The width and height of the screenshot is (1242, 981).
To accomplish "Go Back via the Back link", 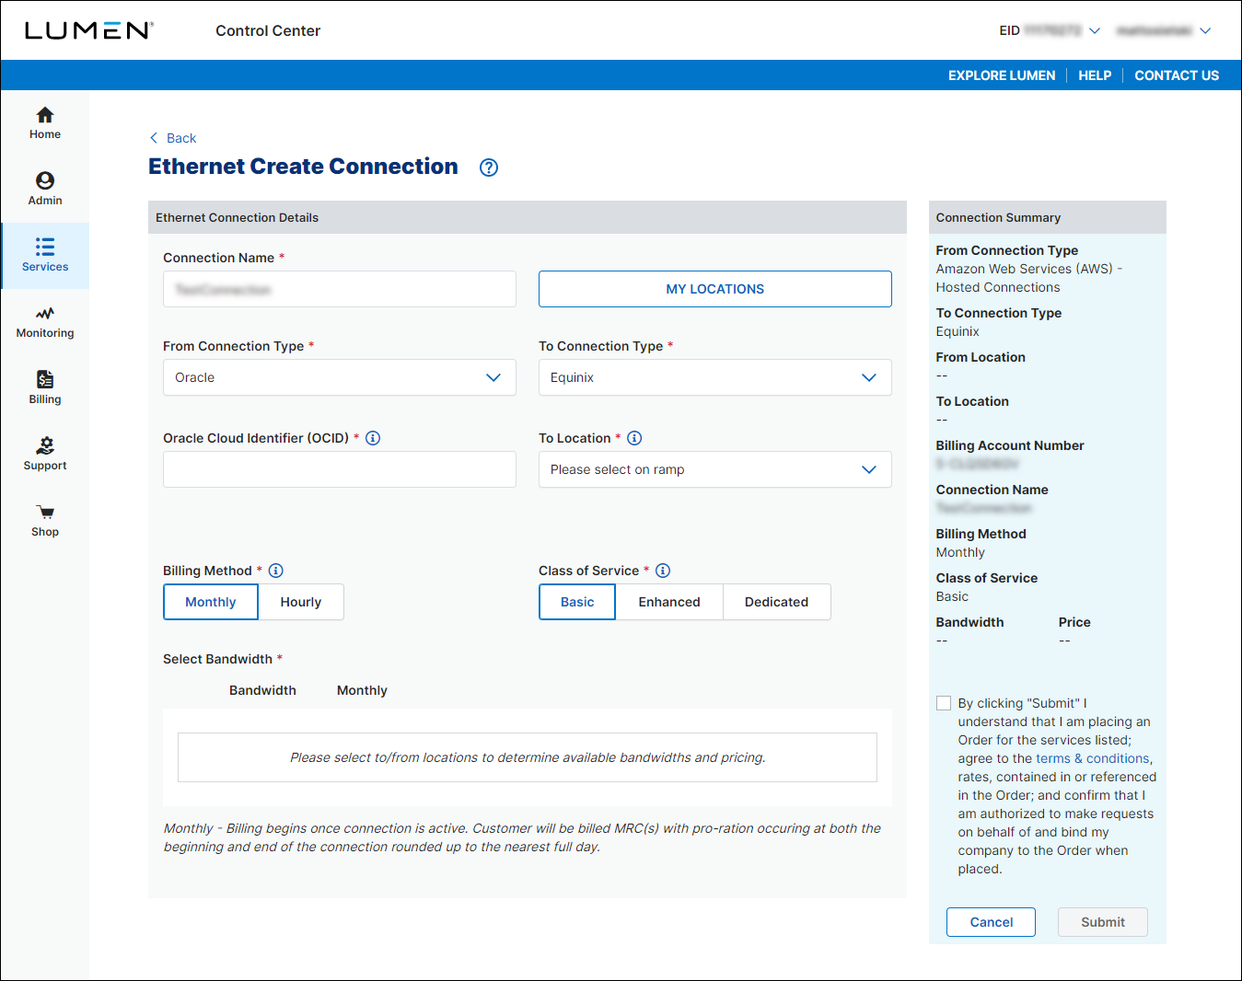I will click(x=181, y=138).
